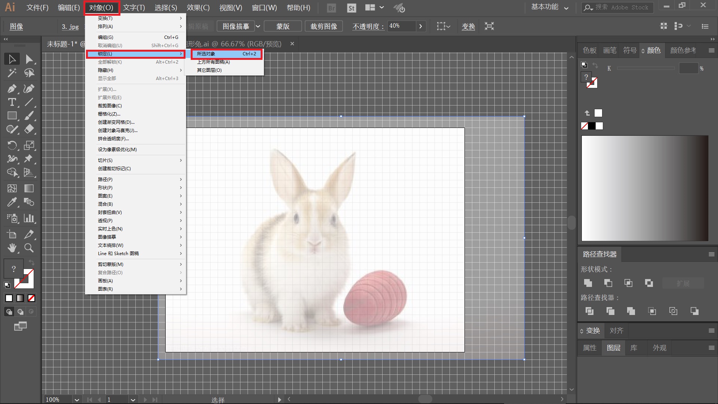The height and width of the screenshot is (404, 718).
Task: Select the Direct Selection tool
Action: tap(29, 59)
